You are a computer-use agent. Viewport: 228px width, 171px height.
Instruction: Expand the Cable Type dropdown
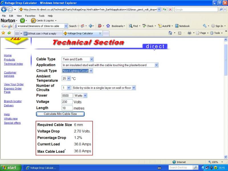pos(91,59)
